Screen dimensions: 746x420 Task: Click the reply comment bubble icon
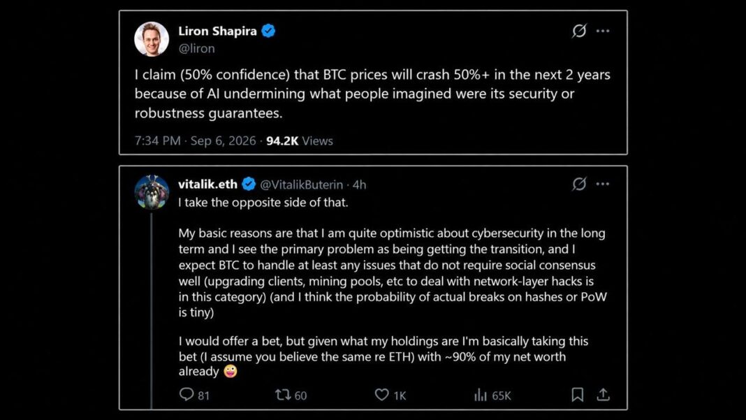pyautogui.click(x=186, y=394)
